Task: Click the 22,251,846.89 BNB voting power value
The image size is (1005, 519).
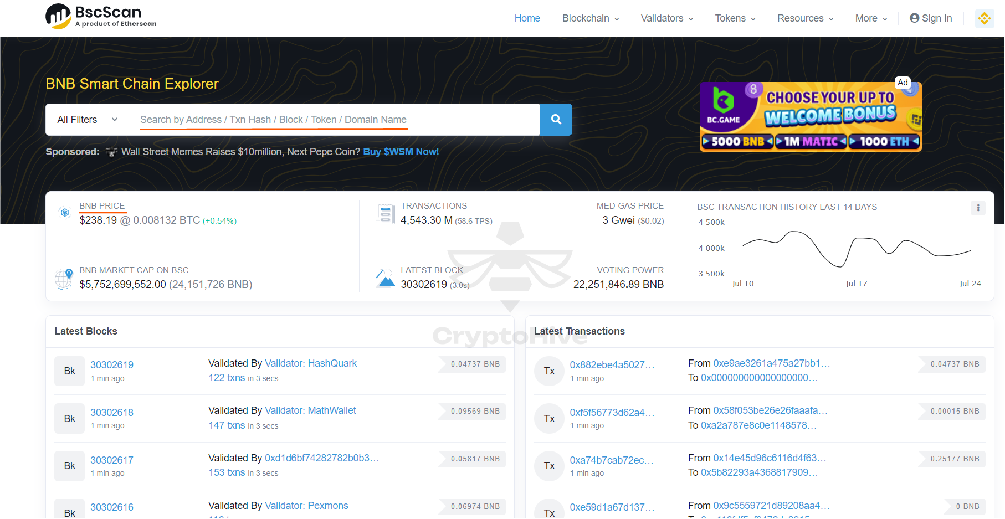Action: click(618, 284)
